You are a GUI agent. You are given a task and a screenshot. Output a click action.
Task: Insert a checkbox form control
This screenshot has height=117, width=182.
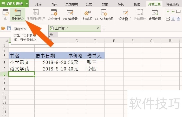pyautogui.click(x=168, y=11)
